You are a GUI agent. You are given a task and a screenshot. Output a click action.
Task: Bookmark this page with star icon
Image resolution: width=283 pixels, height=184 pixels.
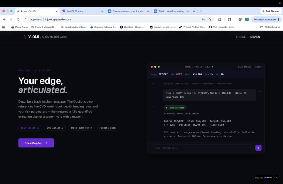210,20
